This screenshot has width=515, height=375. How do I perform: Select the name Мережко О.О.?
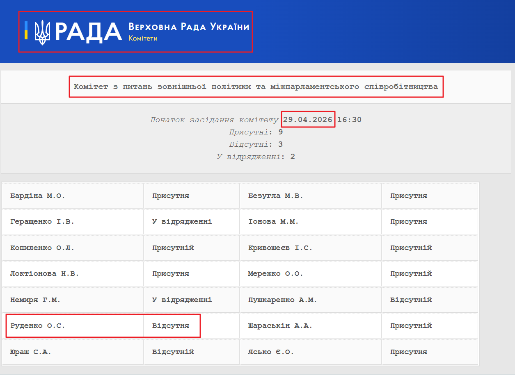coord(276,274)
